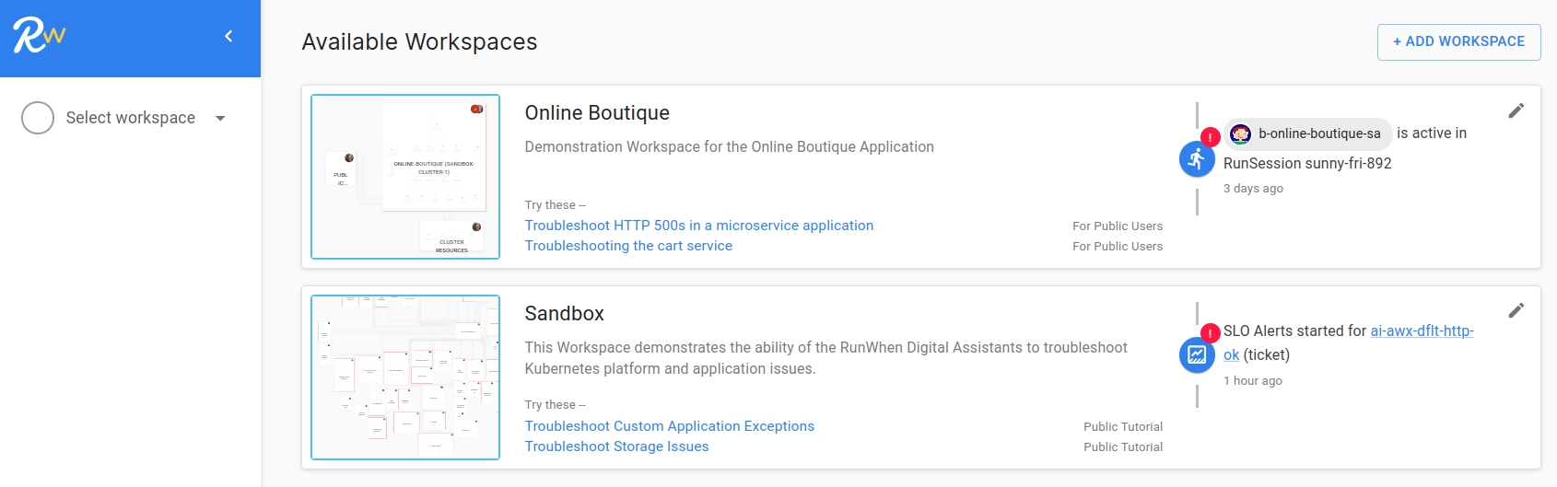The width and height of the screenshot is (1557, 487).
Task: Click the empty circle beside Select workspace
Action: coord(38,118)
